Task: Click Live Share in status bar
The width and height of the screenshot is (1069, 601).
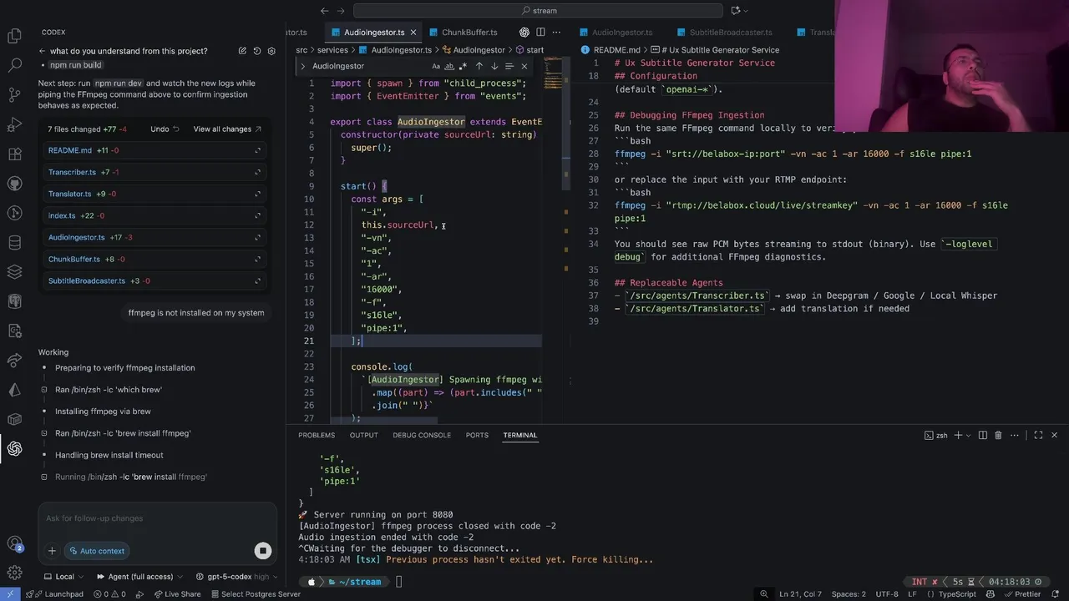Action: coord(177,594)
